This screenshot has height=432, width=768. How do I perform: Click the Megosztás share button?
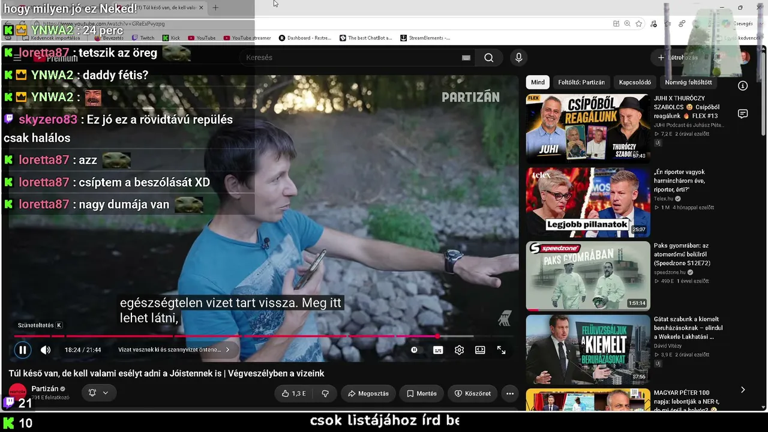(x=368, y=394)
